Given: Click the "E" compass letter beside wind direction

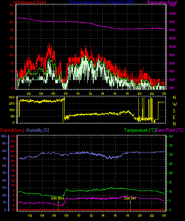Looking at the screenshot, I should pos(174,117).
